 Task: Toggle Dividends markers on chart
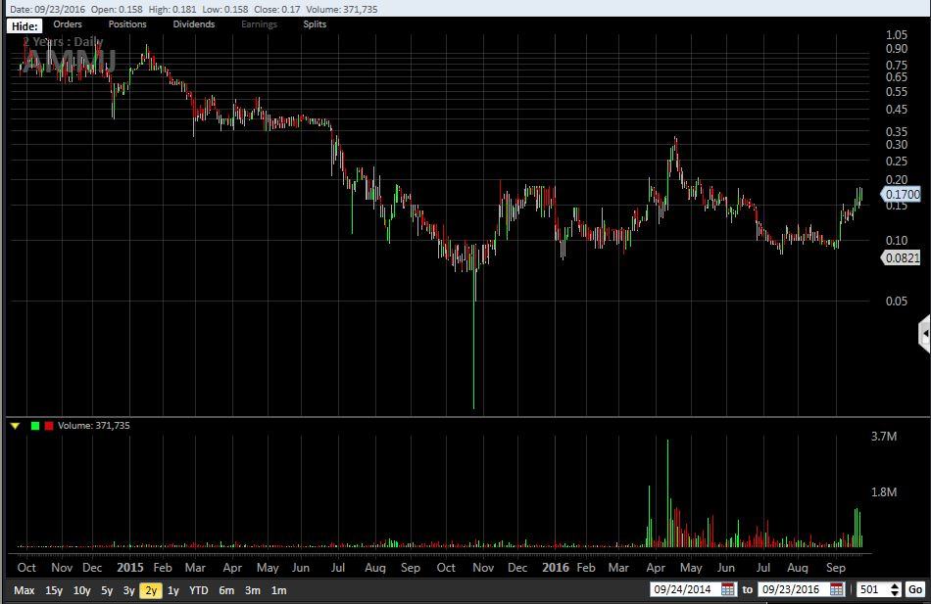pos(194,24)
